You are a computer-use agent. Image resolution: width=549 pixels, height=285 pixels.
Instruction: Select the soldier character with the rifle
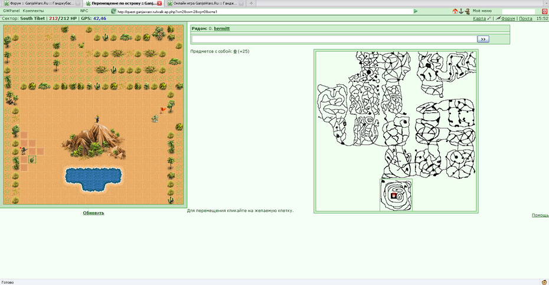pyautogui.click(x=24, y=151)
